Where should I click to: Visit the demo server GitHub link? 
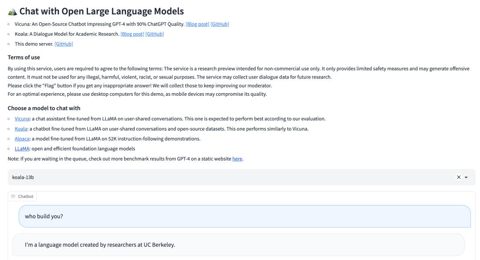click(64, 44)
